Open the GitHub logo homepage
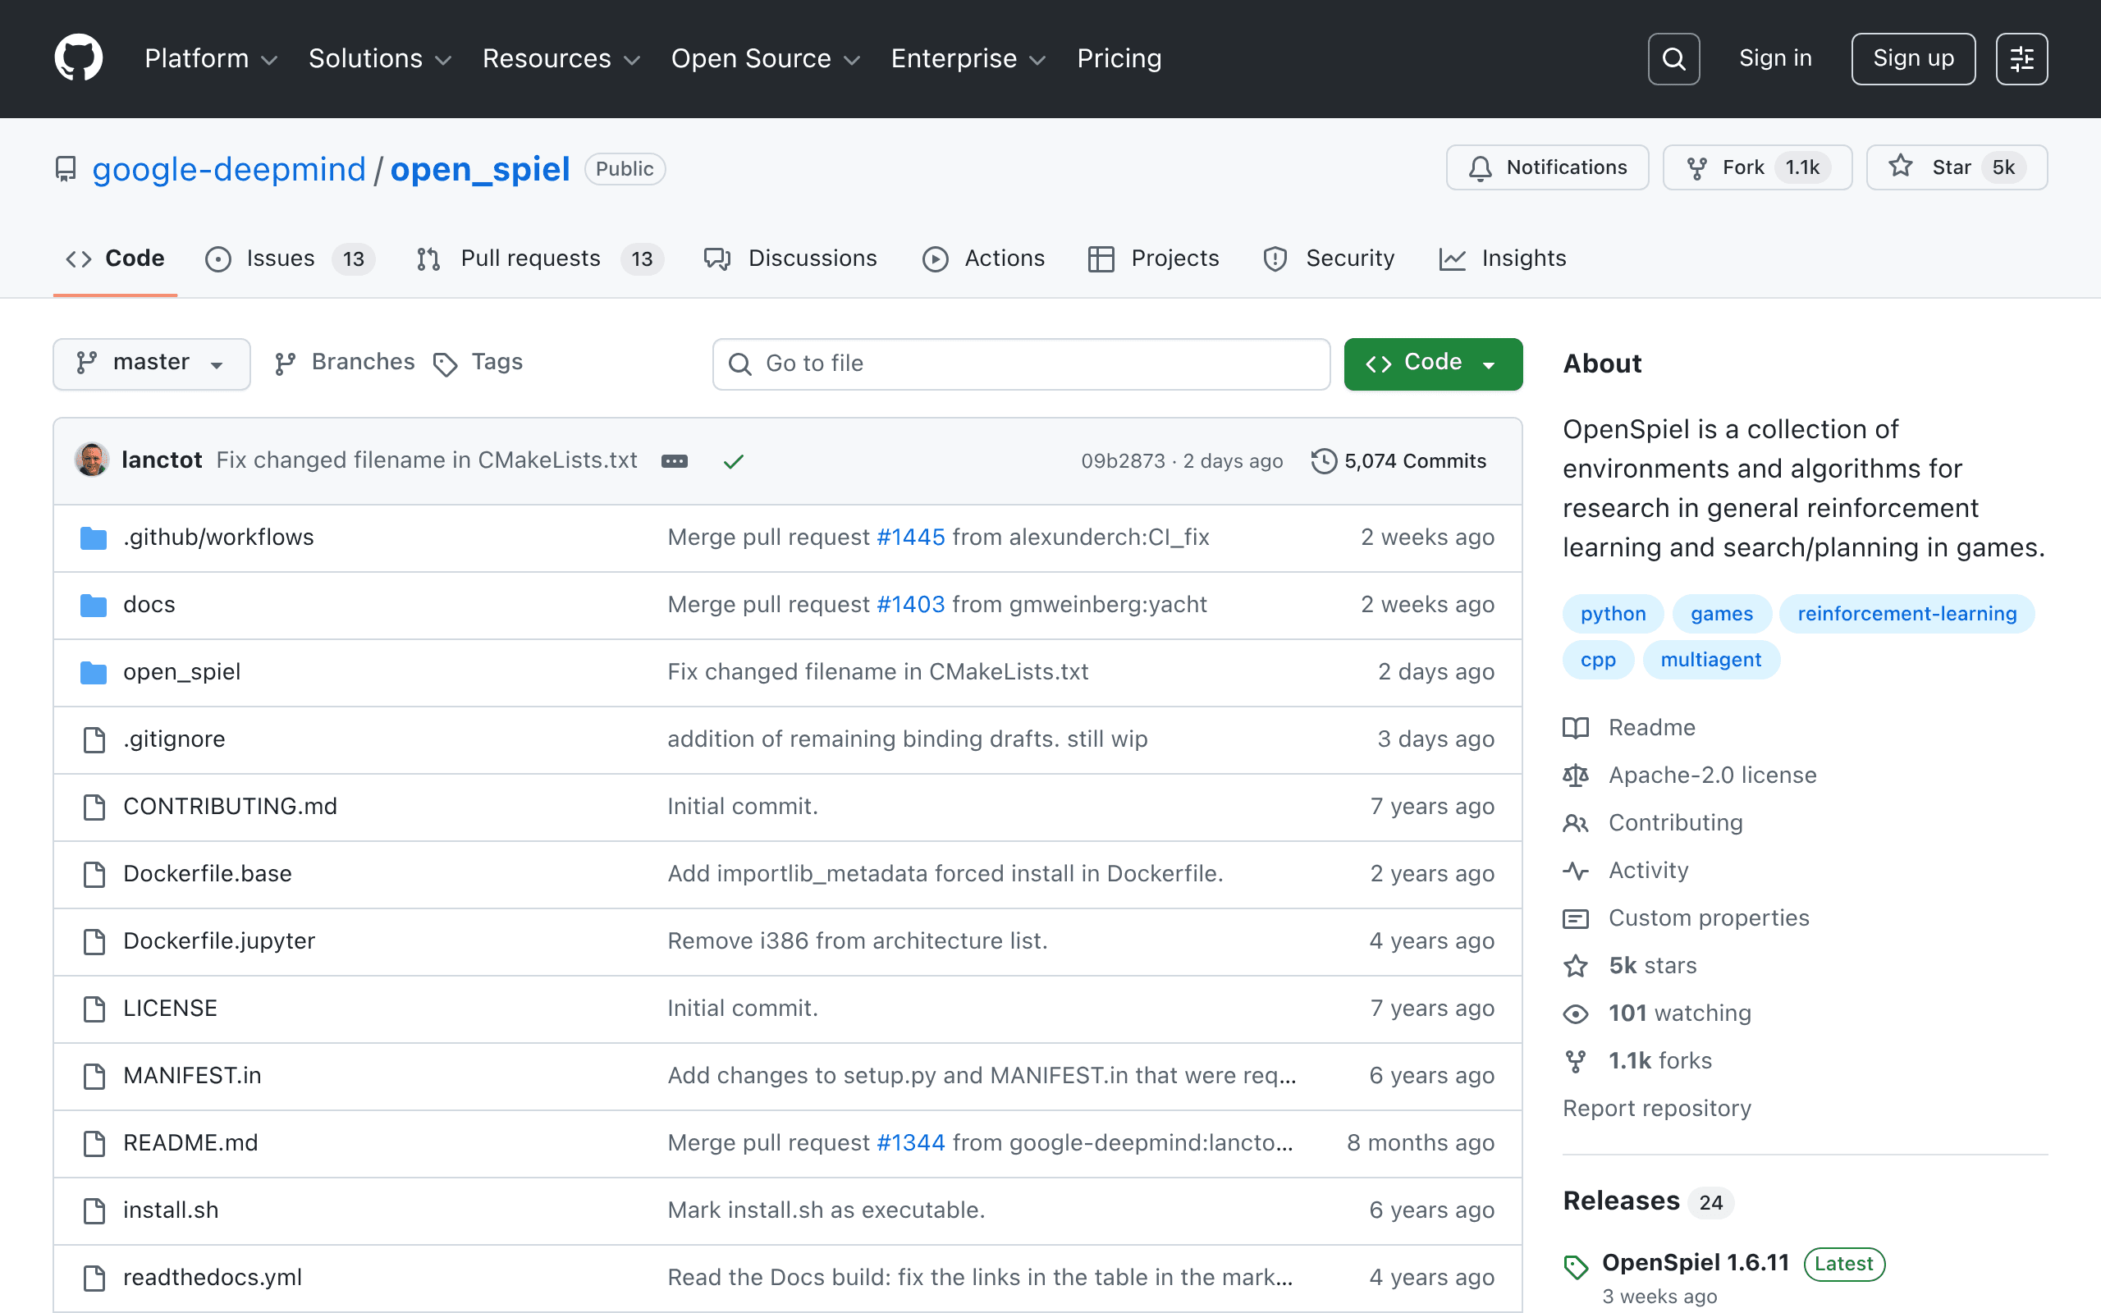Screen dimensions: 2101x1313 [x=78, y=58]
